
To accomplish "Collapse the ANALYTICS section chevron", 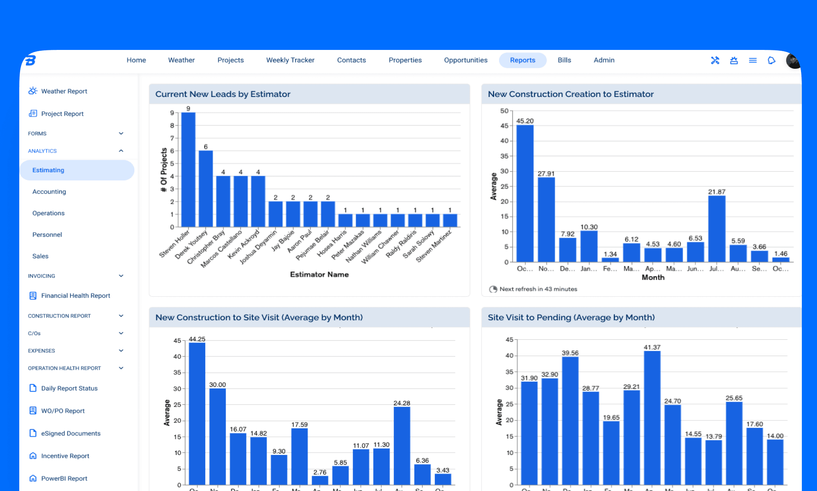I will pyautogui.click(x=121, y=151).
